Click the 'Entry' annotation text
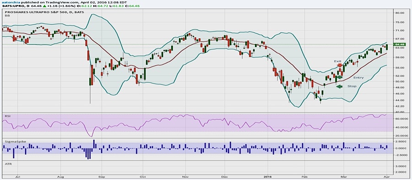 [358, 78]
